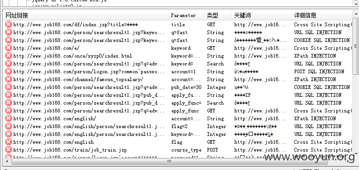The width and height of the screenshot is (359, 170).
Task: Click the 类型 column header
Action: (218, 15)
